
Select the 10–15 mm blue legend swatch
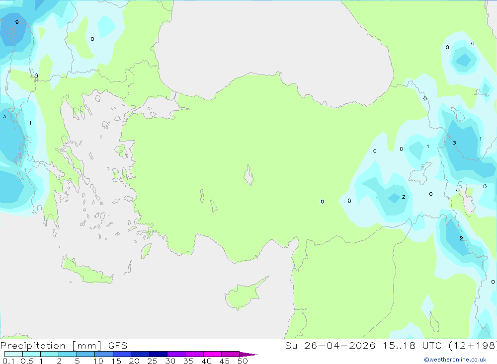pos(104,354)
